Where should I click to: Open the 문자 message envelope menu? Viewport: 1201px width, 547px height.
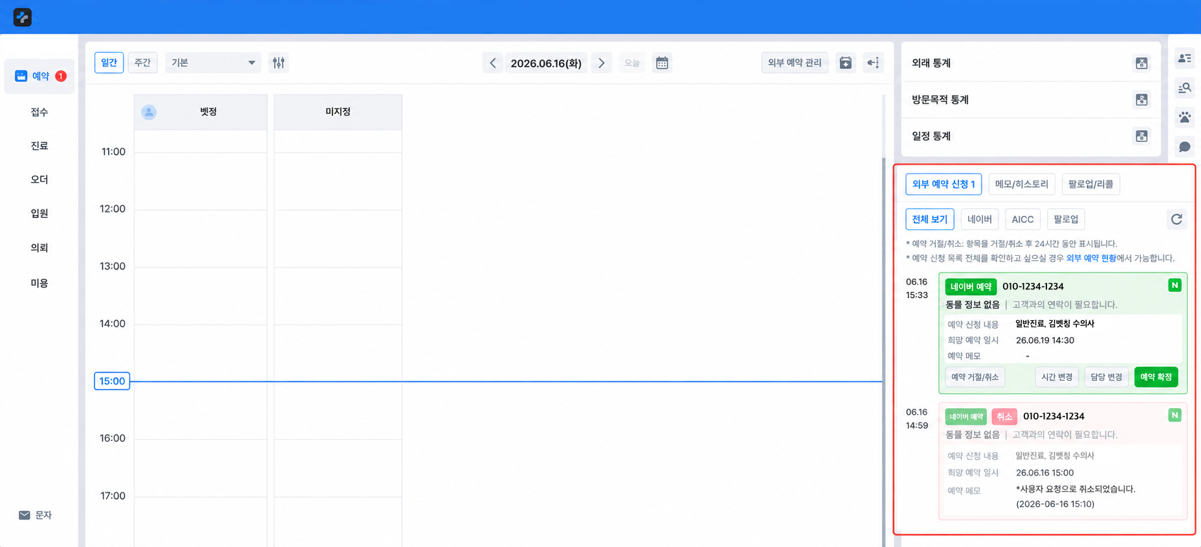(36, 515)
